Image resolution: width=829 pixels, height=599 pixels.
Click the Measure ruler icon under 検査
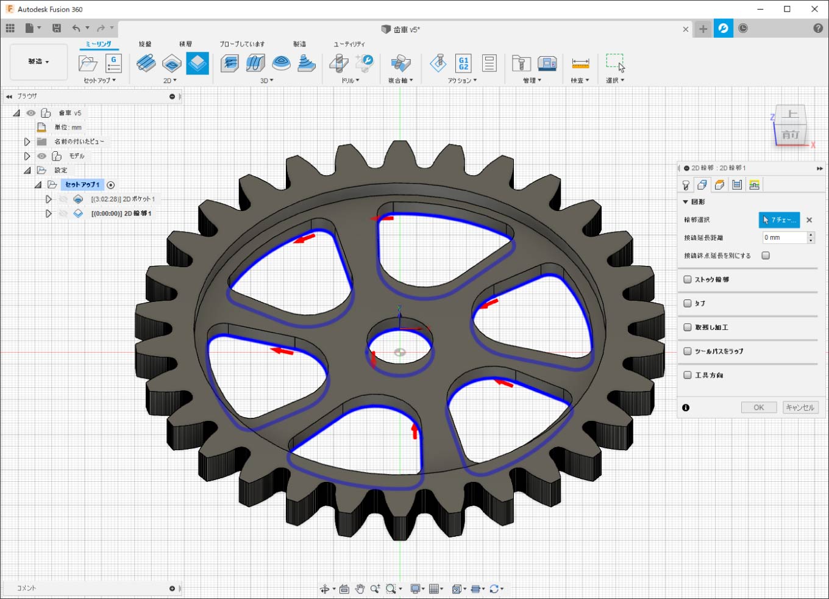(580, 63)
